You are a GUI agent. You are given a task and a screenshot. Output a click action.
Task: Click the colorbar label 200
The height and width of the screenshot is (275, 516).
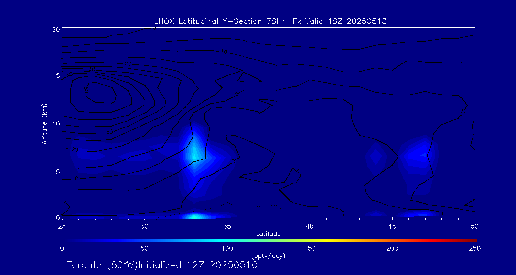[392, 248]
